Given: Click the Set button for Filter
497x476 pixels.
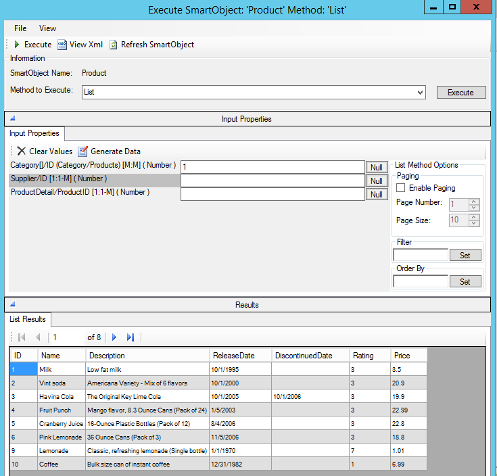Looking at the screenshot, I should (x=465, y=255).
